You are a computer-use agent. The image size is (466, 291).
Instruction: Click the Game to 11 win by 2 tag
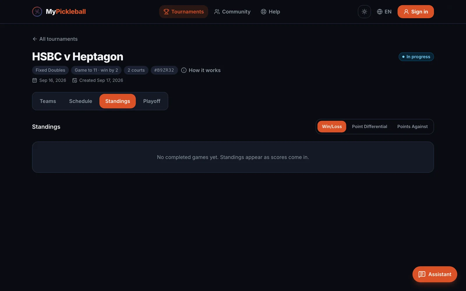[x=96, y=70]
